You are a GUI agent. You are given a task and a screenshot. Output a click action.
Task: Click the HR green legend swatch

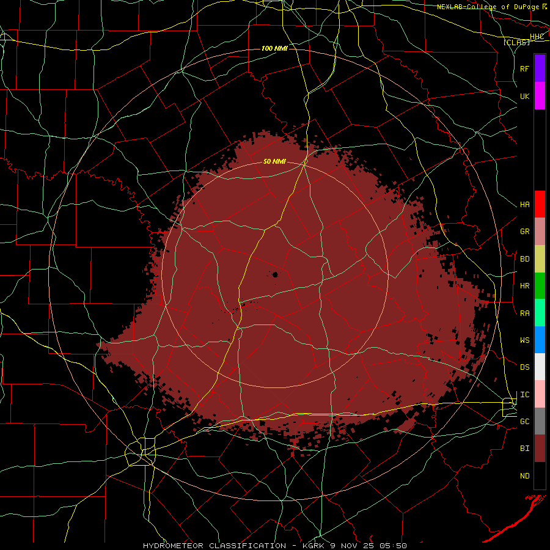click(540, 286)
